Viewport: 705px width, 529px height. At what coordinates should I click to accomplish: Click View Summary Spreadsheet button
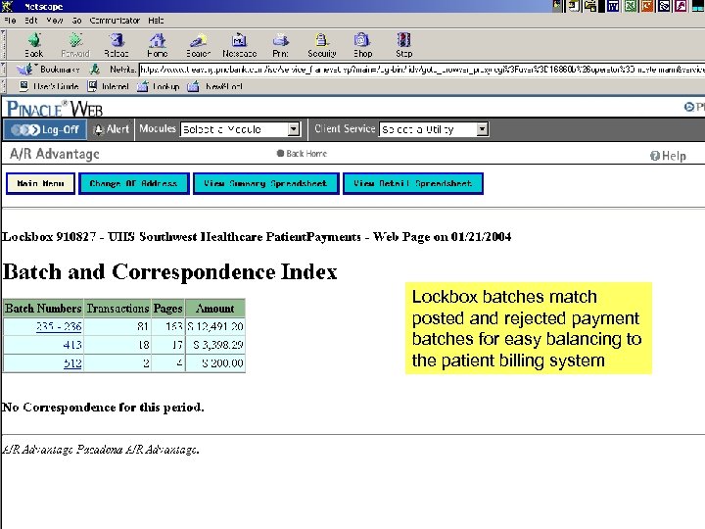[x=265, y=183]
